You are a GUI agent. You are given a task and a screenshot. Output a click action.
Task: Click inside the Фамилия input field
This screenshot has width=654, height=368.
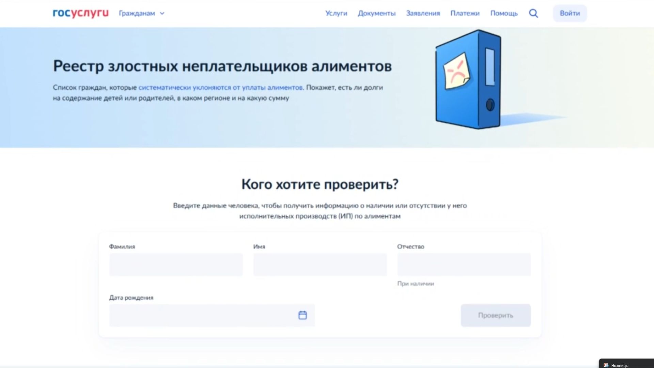[176, 264]
